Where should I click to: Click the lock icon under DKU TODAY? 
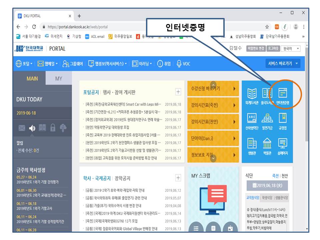(53, 128)
